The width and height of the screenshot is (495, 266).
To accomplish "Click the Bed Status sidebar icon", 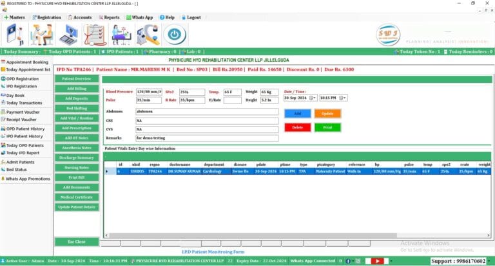I will [x=3, y=170].
